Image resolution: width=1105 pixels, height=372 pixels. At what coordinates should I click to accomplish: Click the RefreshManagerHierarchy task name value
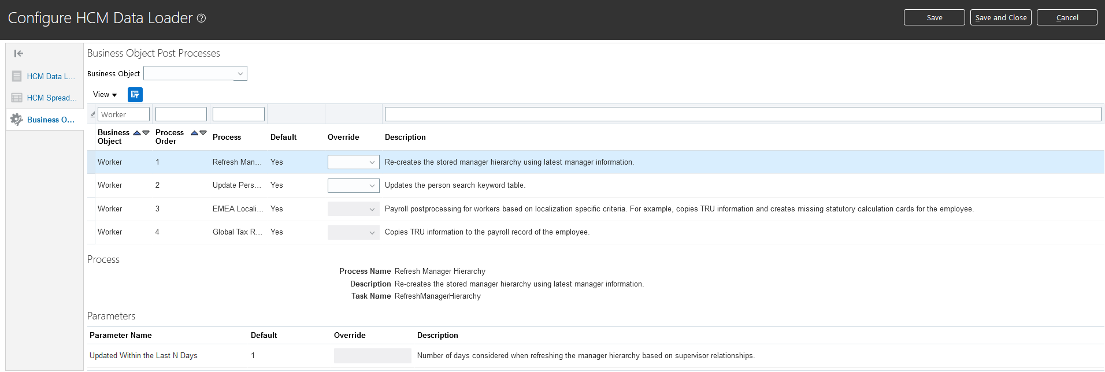(437, 296)
